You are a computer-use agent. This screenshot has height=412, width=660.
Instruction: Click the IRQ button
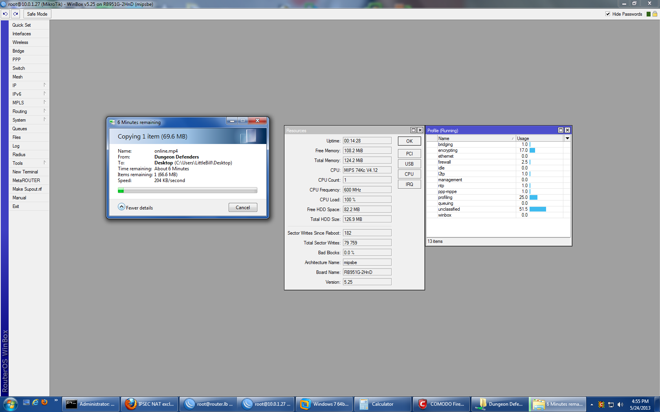coord(409,184)
